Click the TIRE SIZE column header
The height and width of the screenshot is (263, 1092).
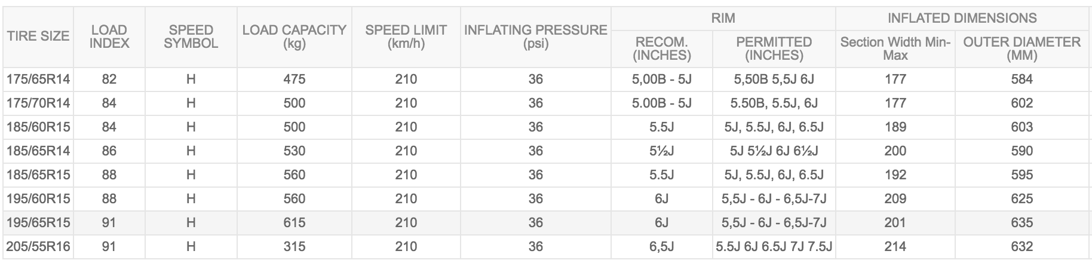pyautogui.click(x=38, y=36)
